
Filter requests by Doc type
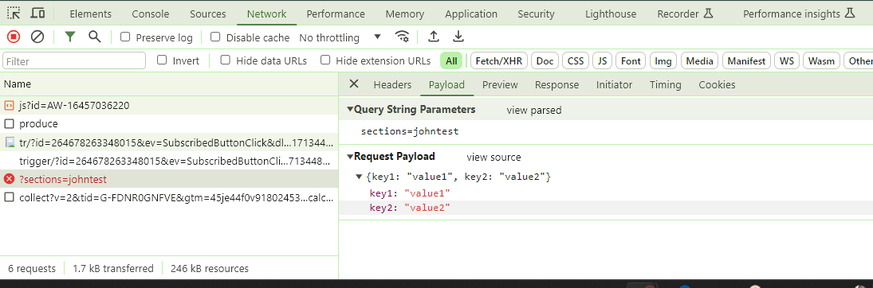point(545,60)
